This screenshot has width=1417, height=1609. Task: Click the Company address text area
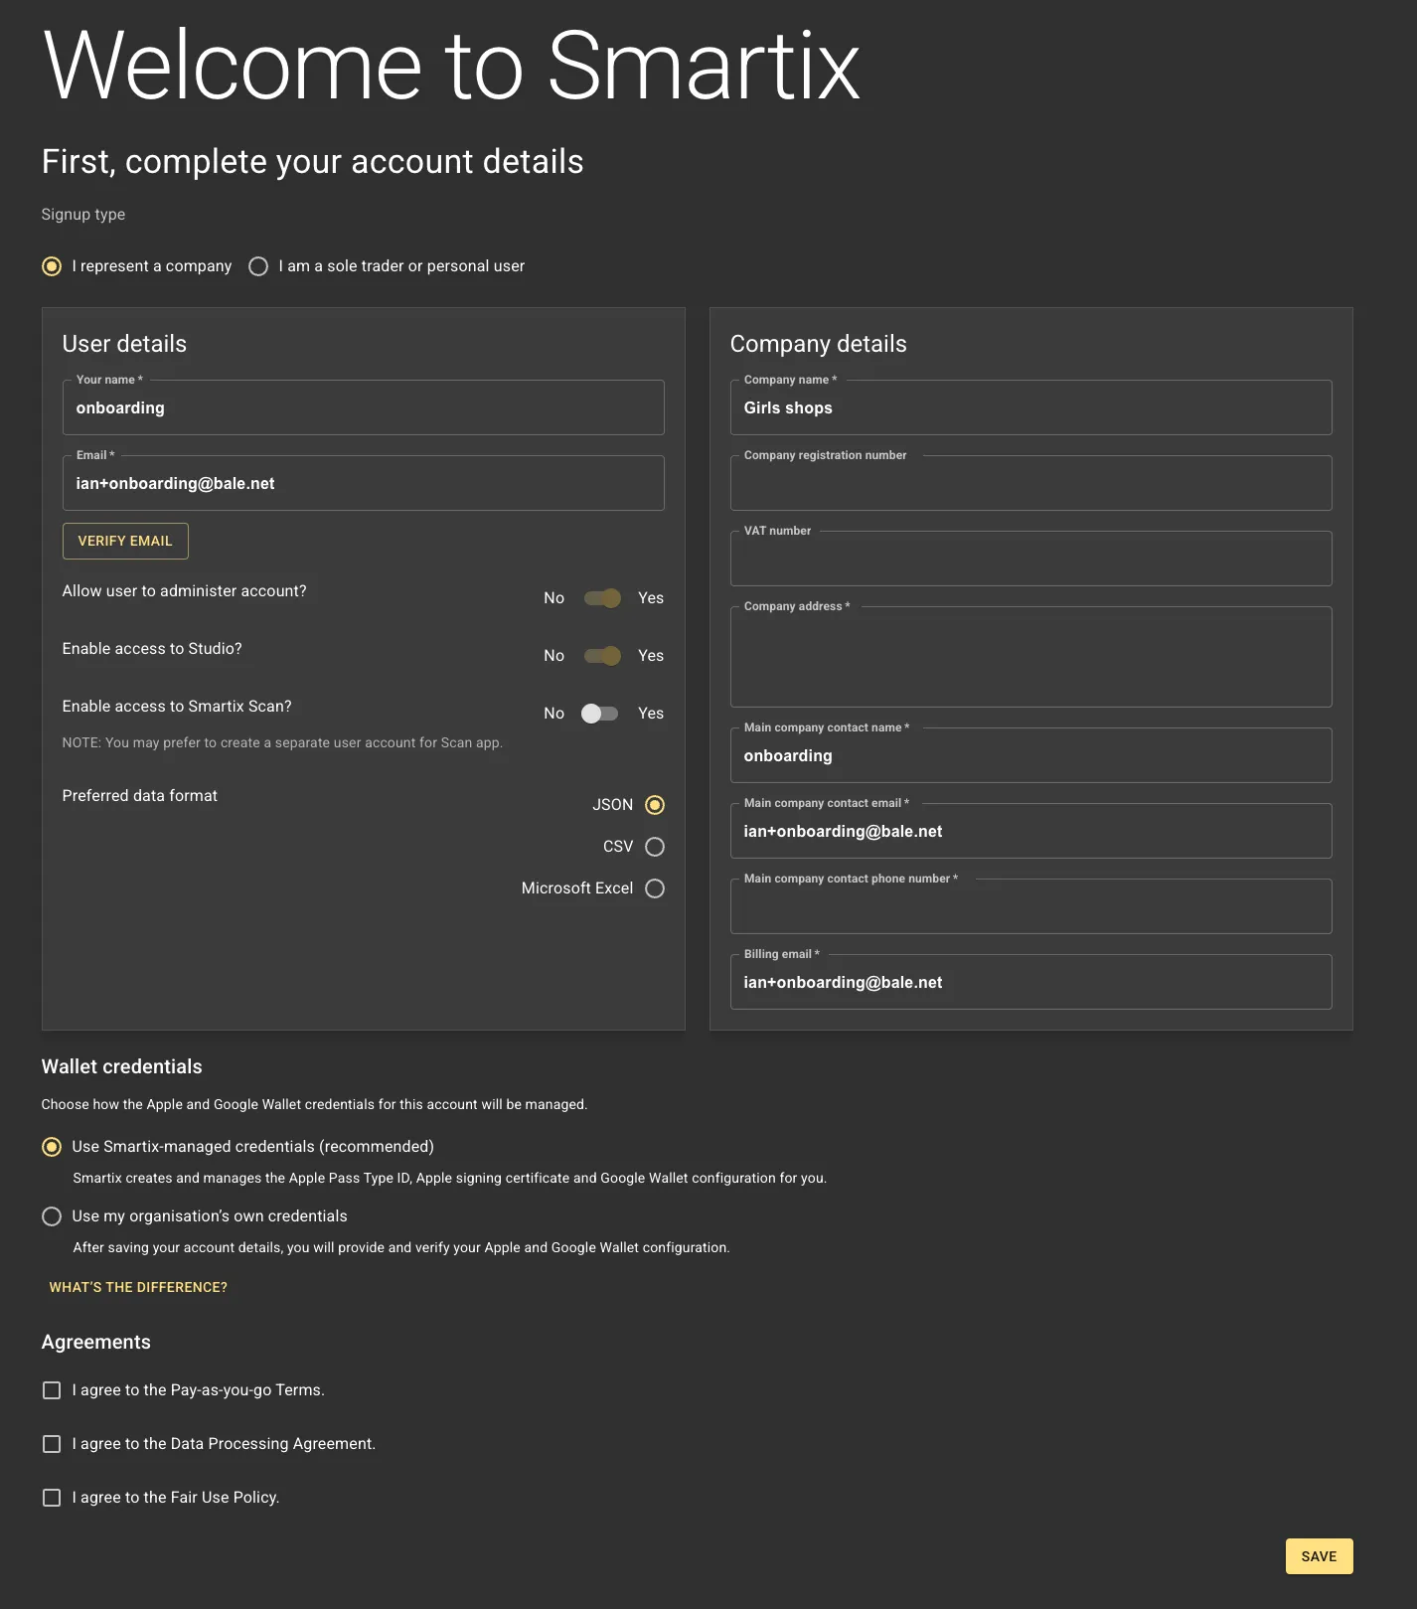point(1031,657)
